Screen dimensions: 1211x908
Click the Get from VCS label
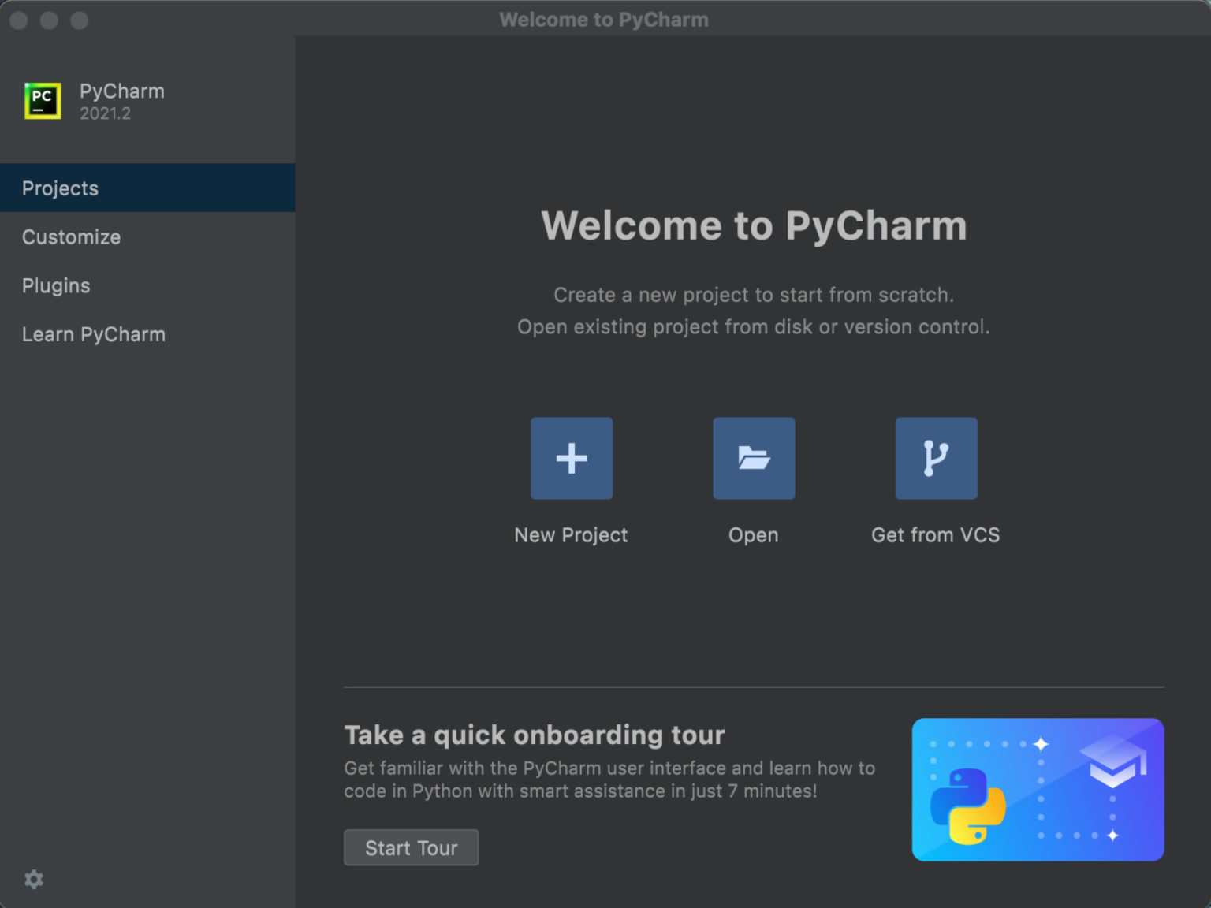coord(935,534)
